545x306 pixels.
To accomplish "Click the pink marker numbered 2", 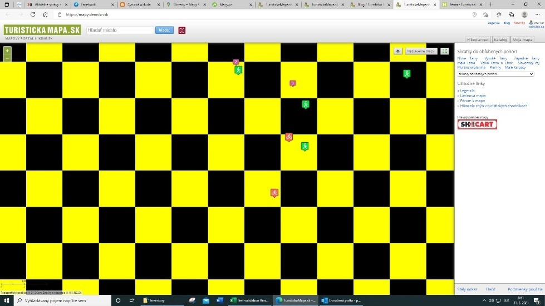I will click(x=236, y=62).
